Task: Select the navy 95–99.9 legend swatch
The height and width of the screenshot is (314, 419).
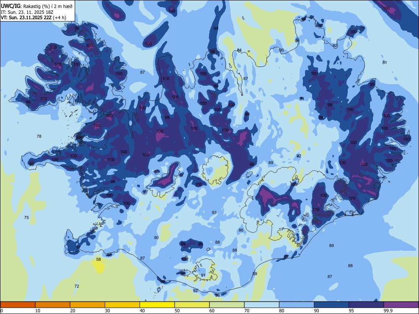Action: (366, 305)
